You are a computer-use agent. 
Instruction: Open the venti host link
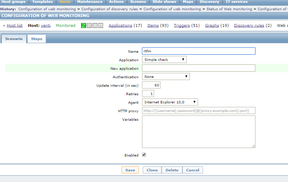click(x=46, y=25)
